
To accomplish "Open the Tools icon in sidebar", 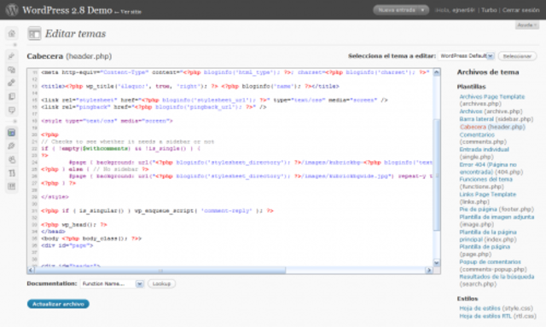I will coord(12,173).
